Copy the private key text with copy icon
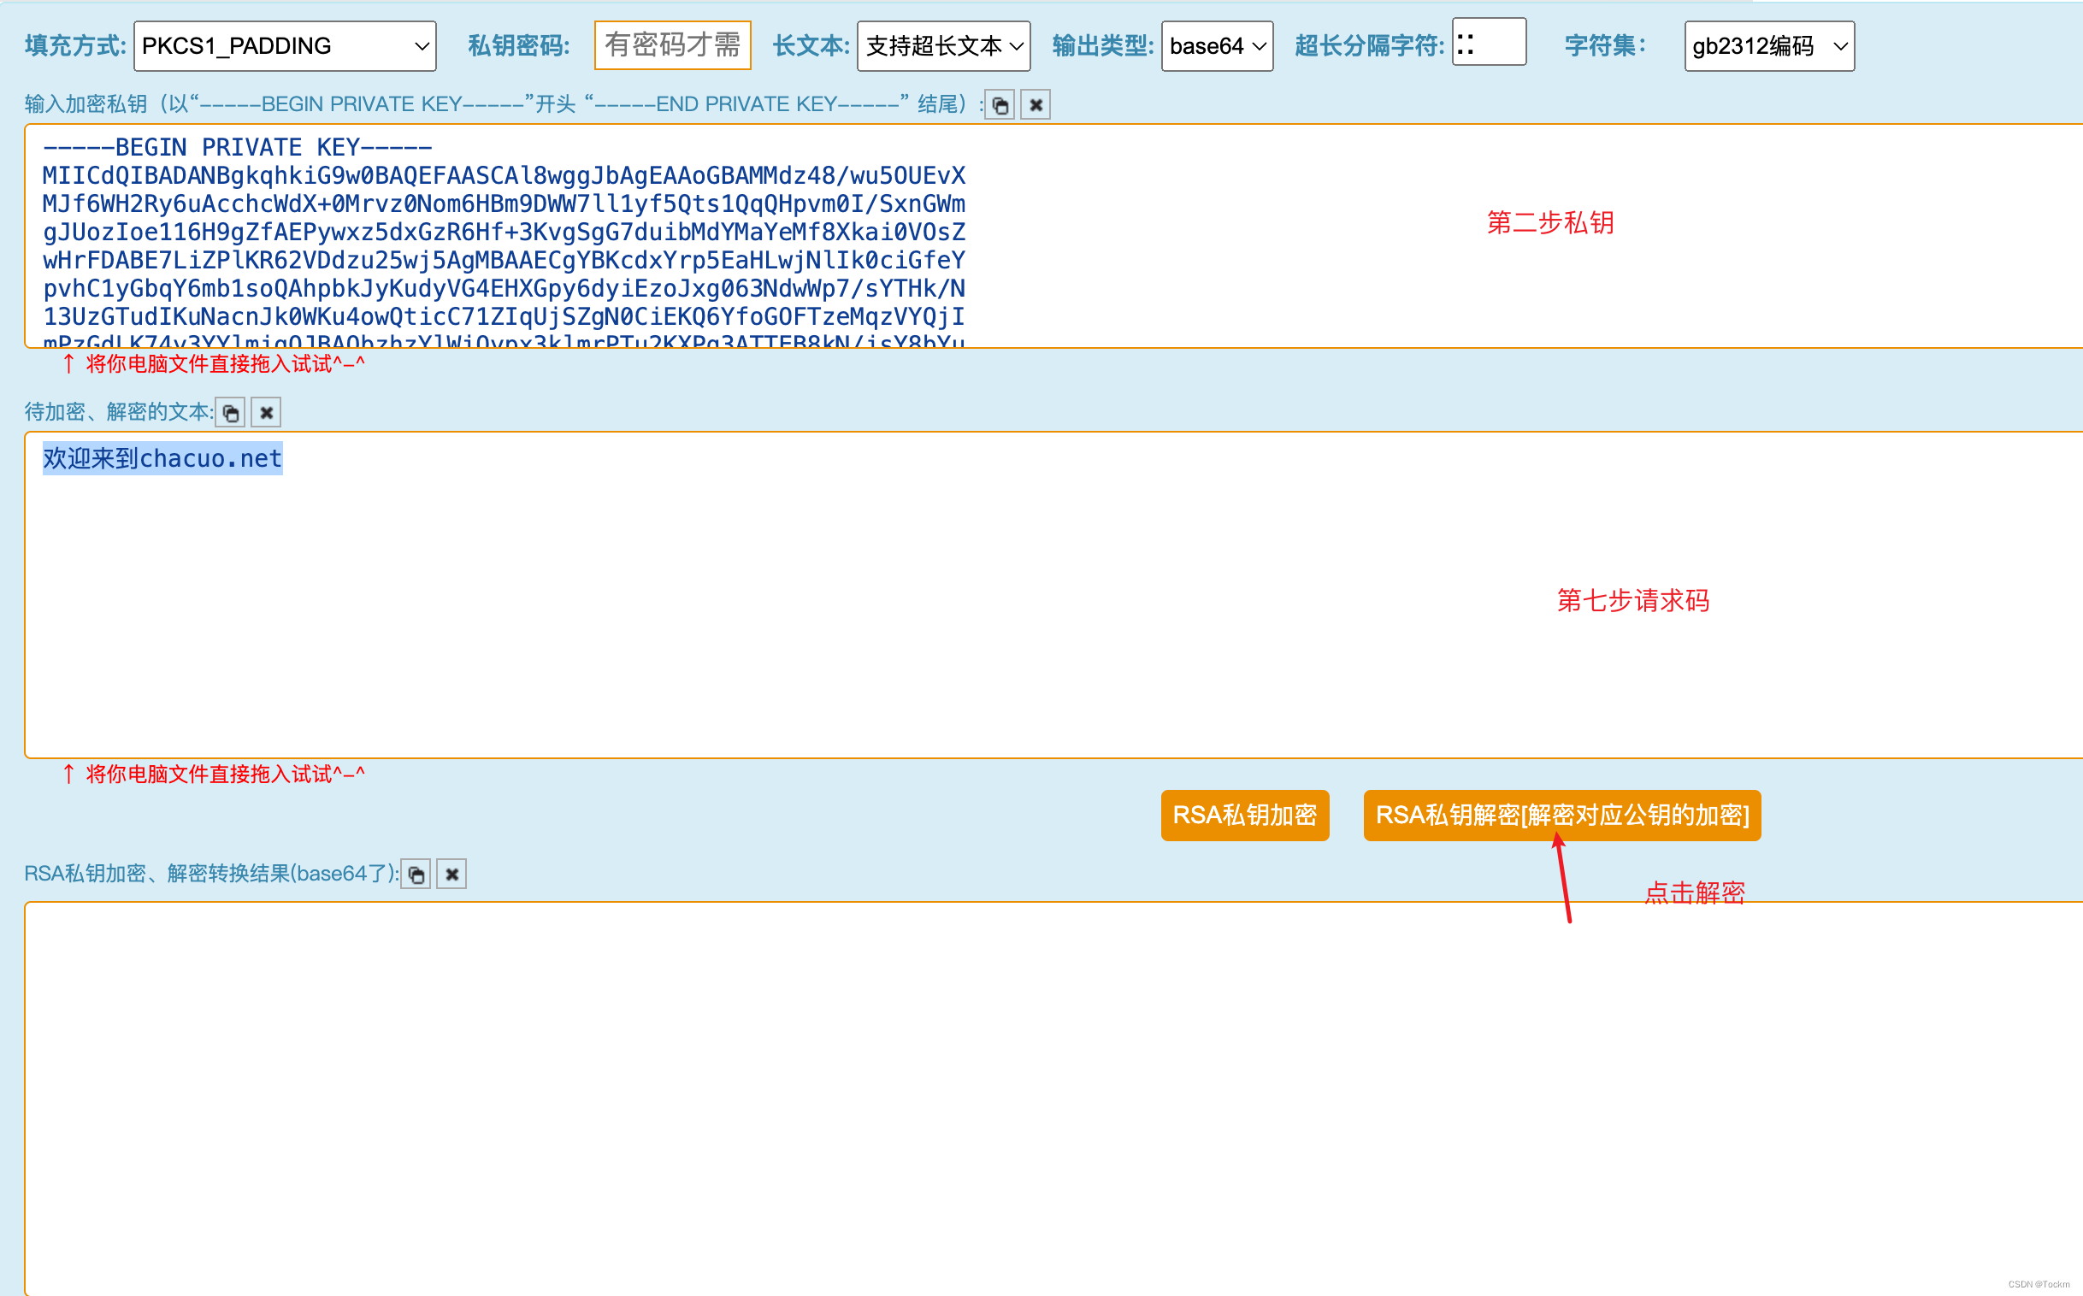 click(1000, 105)
